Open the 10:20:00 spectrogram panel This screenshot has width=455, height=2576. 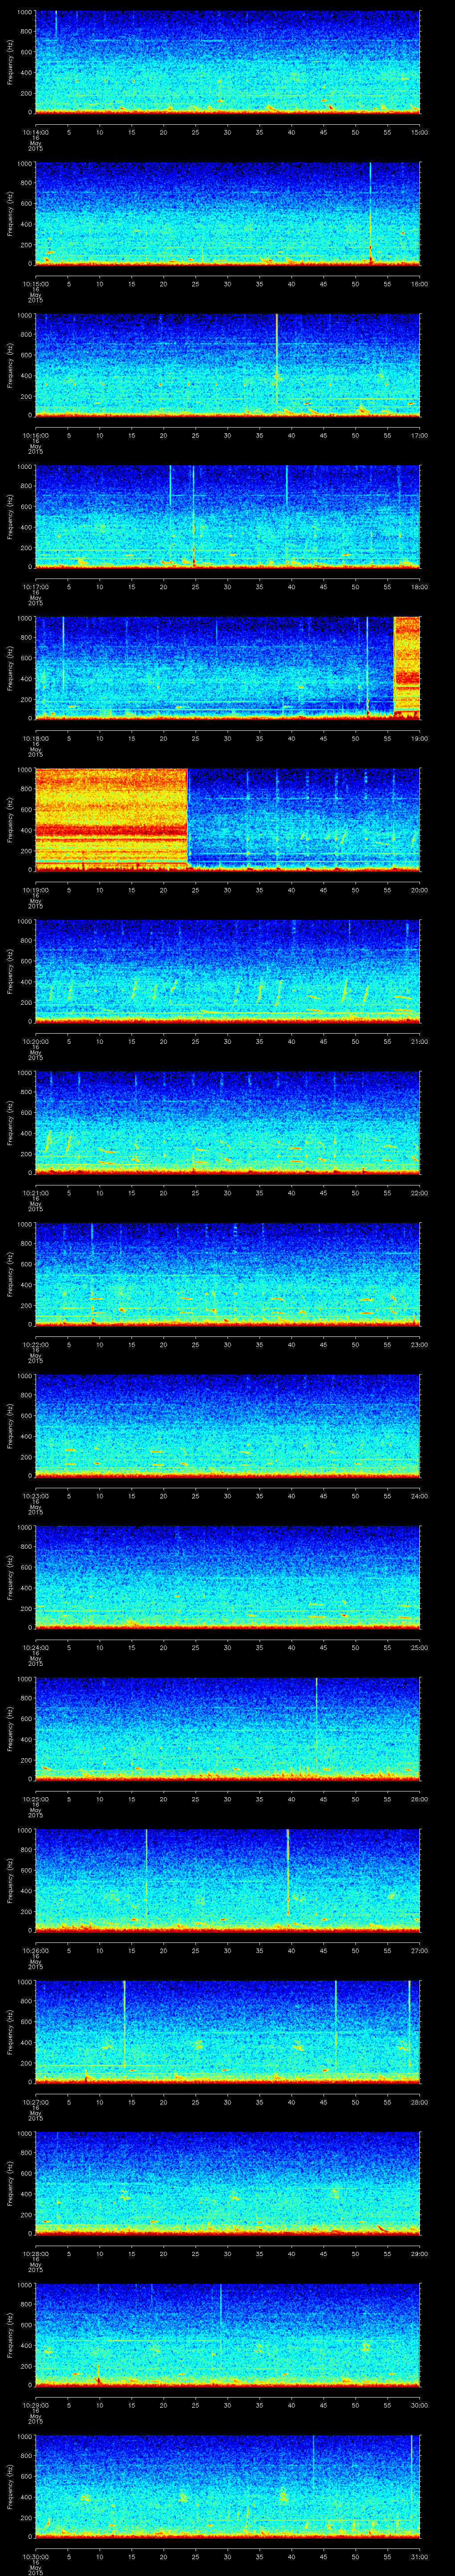pos(227,971)
